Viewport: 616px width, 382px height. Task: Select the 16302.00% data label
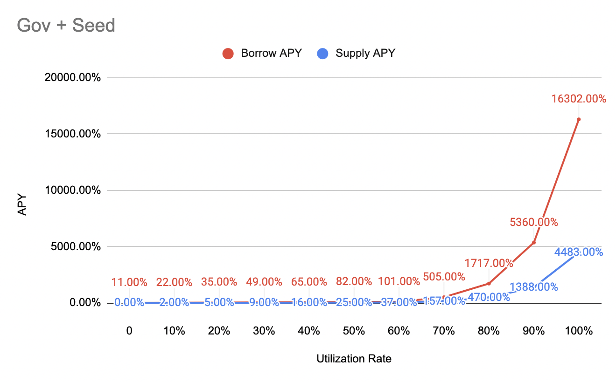[578, 99]
